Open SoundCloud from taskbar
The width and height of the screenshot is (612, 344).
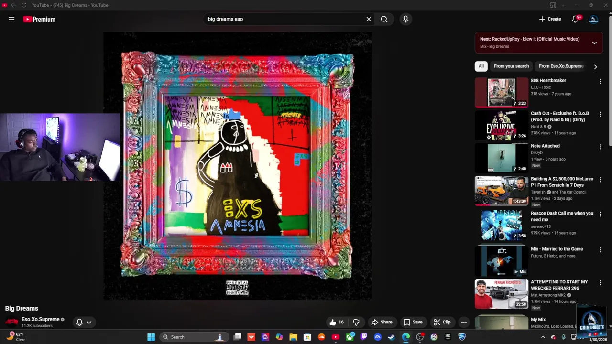coord(321,337)
